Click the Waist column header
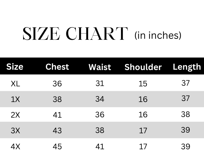This screenshot has width=204, height=153. pos(100,67)
